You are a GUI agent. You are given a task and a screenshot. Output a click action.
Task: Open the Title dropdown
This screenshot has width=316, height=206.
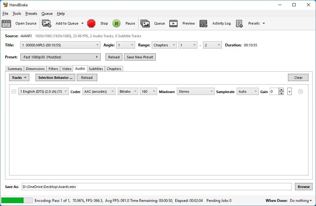coord(60,45)
